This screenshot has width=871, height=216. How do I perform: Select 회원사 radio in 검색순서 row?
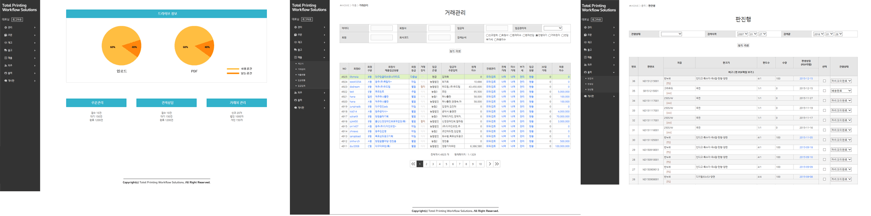[500, 35]
